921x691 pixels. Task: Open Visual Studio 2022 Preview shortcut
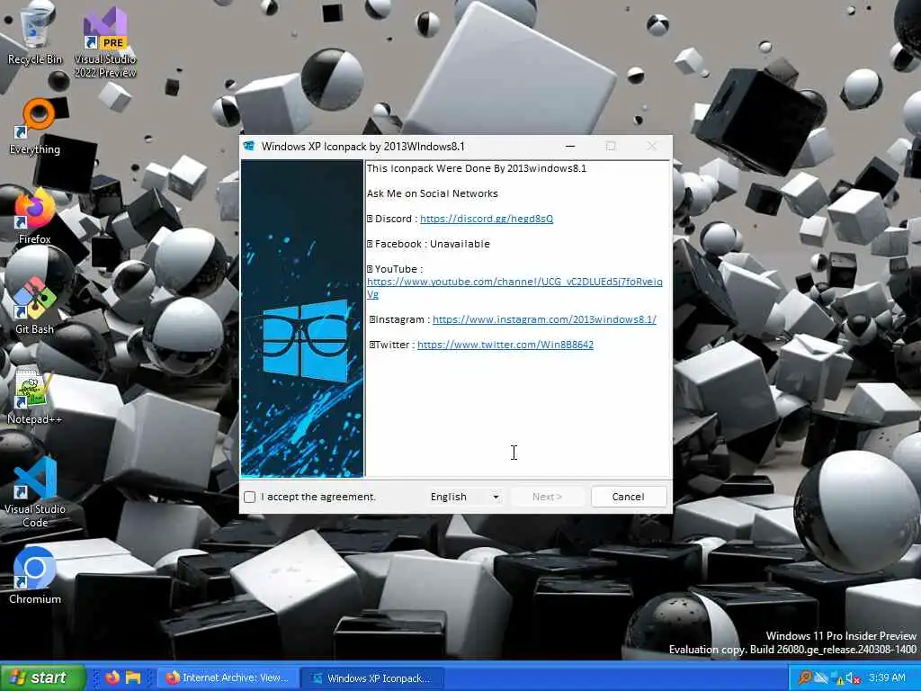pyautogui.click(x=105, y=42)
